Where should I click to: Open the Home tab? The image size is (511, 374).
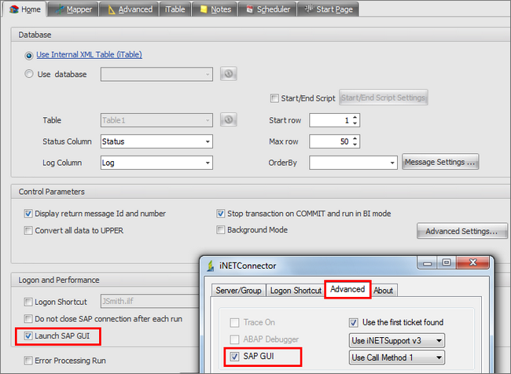pos(25,9)
